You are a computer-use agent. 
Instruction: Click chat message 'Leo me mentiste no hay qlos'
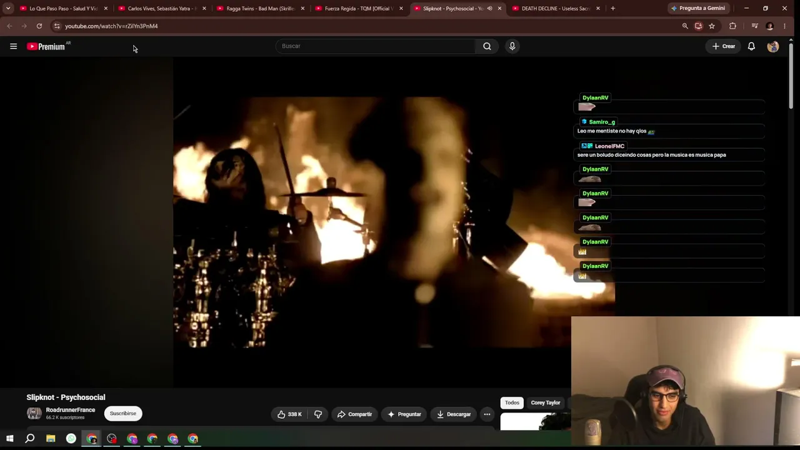coord(612,131)
